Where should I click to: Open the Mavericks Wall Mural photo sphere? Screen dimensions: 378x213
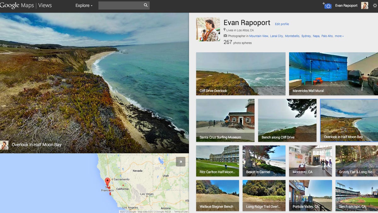point(333,74)
